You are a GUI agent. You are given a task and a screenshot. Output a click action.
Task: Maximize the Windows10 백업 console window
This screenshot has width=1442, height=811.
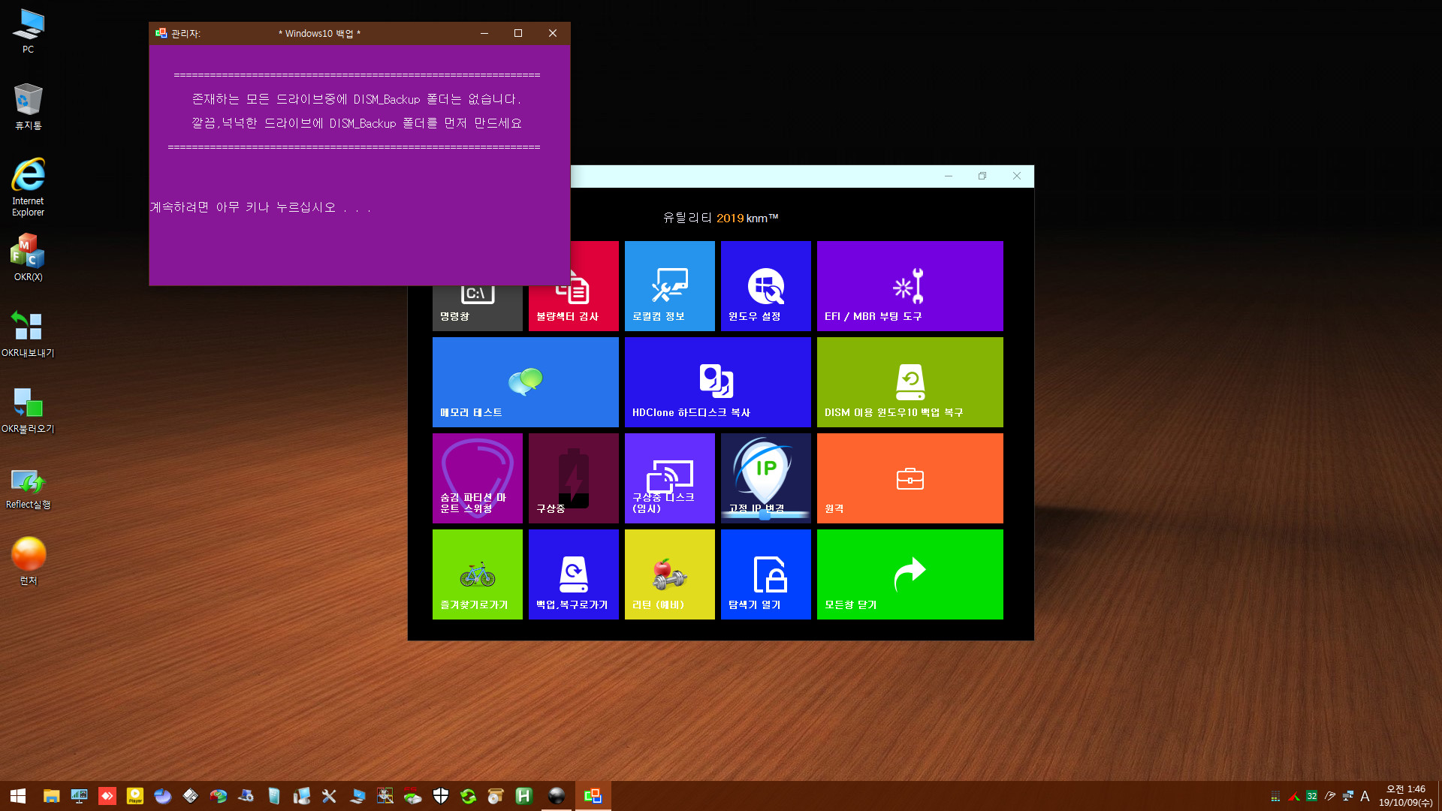point(518,33)
